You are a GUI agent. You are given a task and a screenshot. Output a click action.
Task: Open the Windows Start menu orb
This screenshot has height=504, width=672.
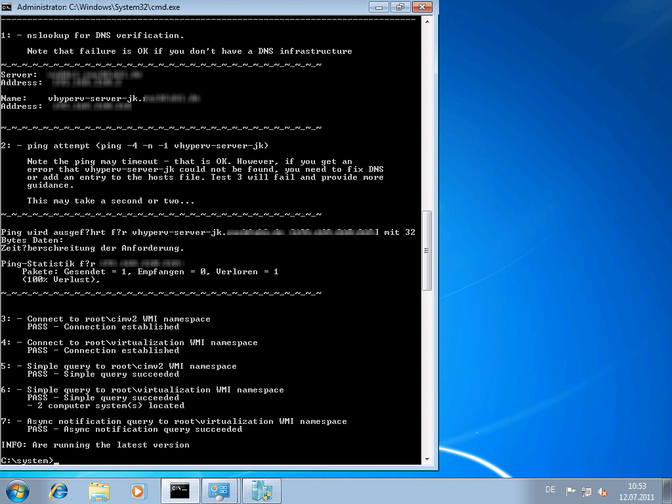coord(17,491)
